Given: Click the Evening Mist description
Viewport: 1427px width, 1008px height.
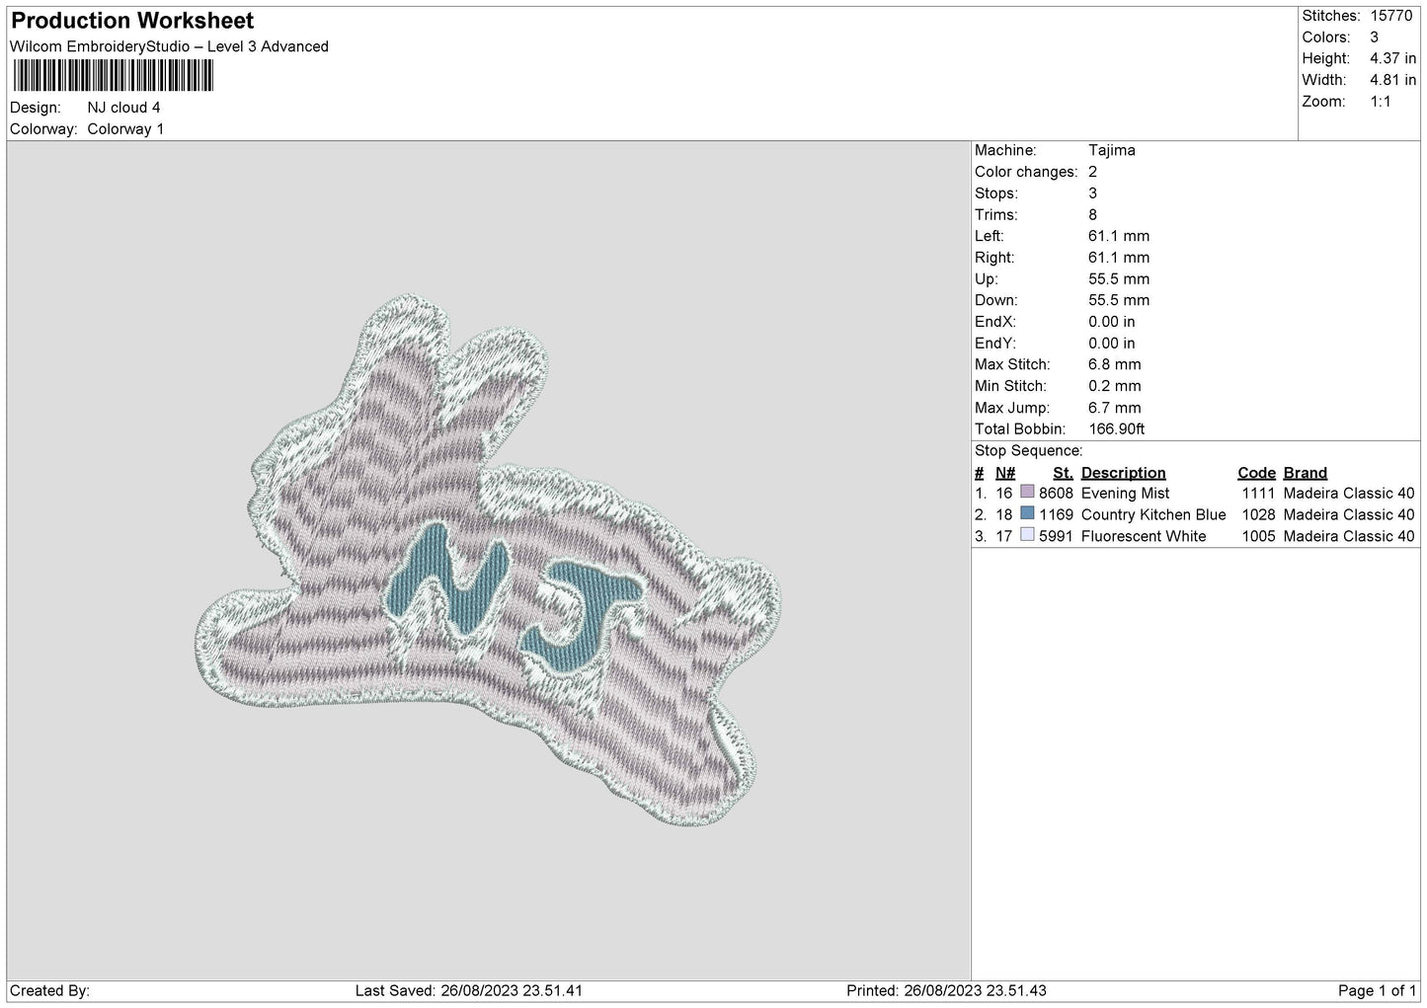Looking at the screenshot, I should (1126, 494).
